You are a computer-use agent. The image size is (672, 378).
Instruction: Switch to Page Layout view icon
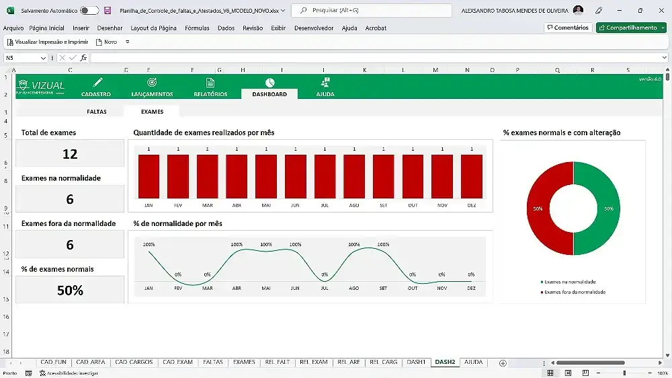click(568, 373)
